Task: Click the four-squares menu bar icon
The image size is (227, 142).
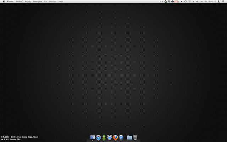Action: tap(161, 1)
